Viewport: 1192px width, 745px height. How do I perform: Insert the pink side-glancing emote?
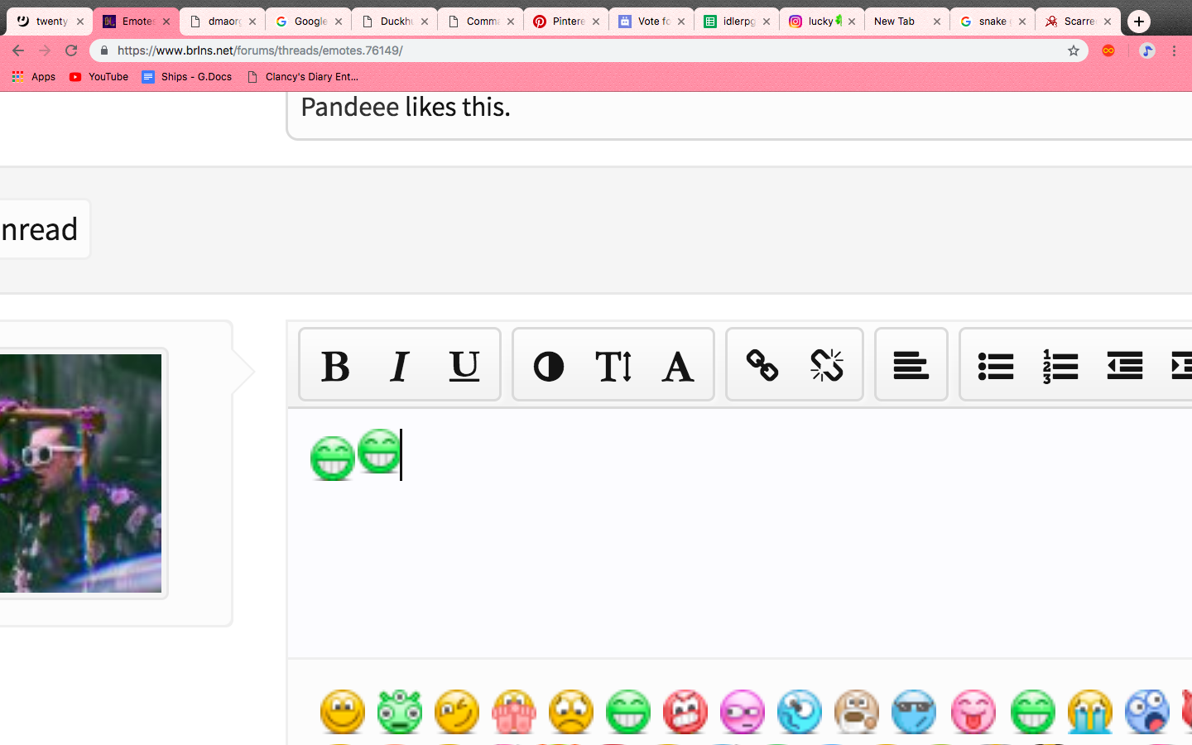coord(743,712)
